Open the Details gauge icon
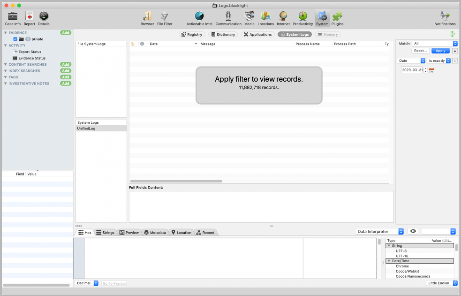The height and width of the screenshot is (296, 461). click(44, 18)
